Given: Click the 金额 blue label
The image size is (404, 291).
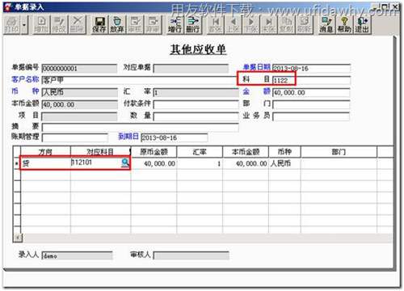Looking at the screenshot, I should tap(257, 91).
